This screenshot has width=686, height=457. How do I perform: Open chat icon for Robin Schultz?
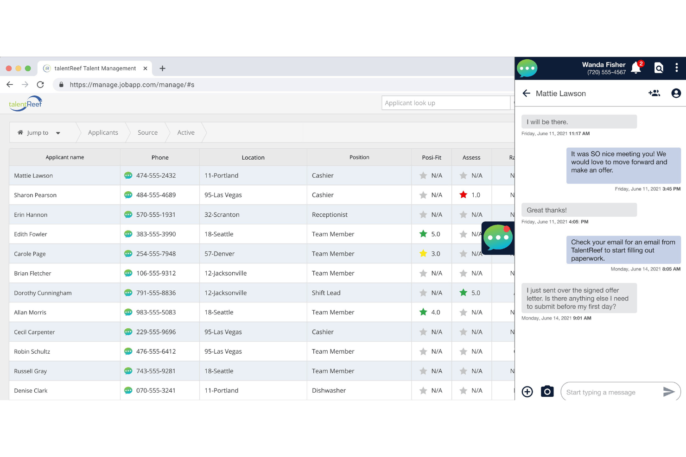(x=128, y=351)
